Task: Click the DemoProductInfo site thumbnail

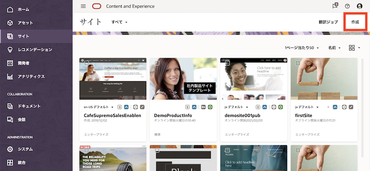Action: pyautogui.click(x=183, y=79)
